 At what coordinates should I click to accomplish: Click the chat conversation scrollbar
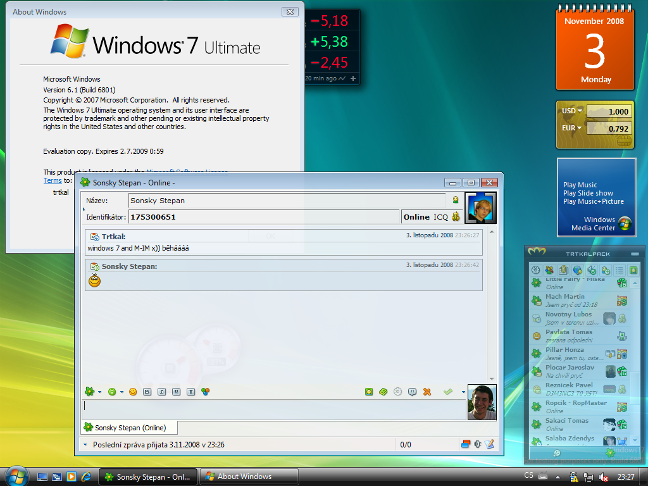[492, 305]
